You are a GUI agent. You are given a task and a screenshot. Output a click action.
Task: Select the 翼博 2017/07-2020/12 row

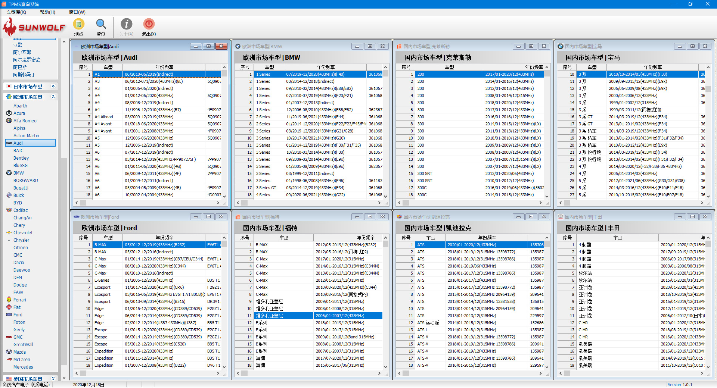[x=309, y=358]
